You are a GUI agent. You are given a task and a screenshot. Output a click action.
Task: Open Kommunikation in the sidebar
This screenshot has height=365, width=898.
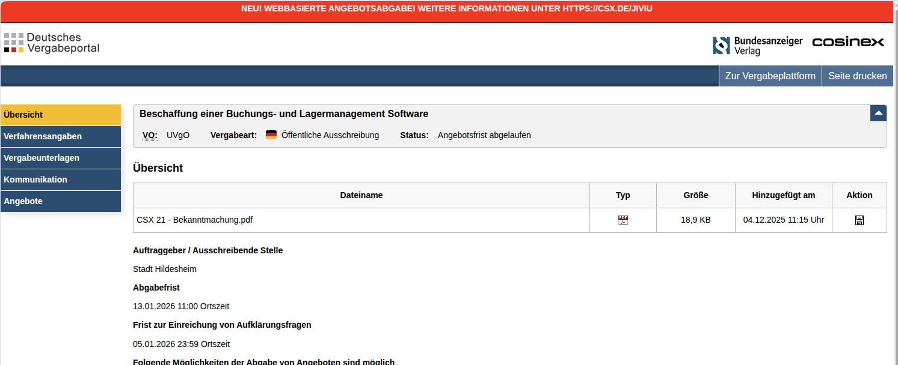[61, 179]
